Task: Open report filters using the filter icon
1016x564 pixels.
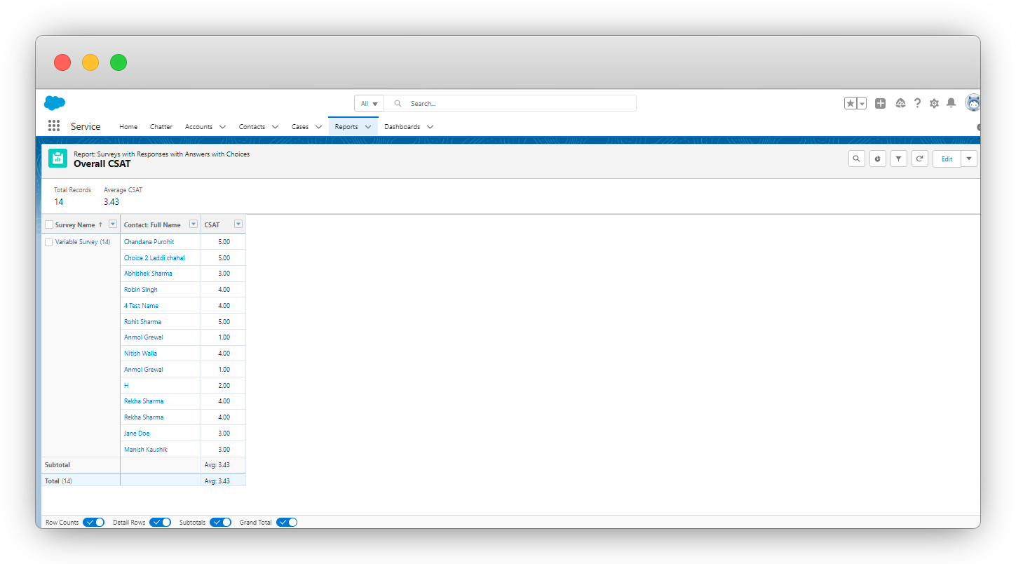Action: pos(898,158)
